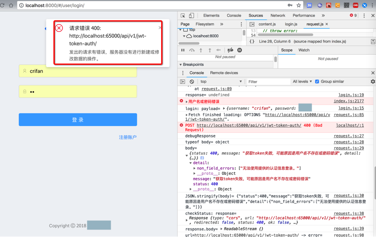
Task: Click the 登录 login button
Action: click(x=78, y=120)
